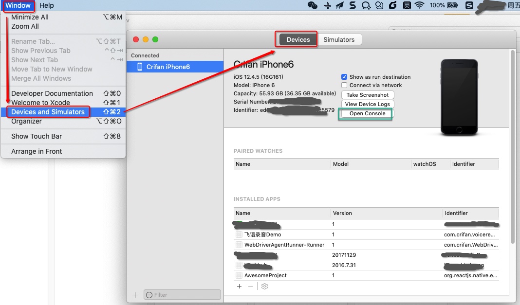The width and height of the screenshot is (520, 305).
Task: Choose Minimize All from Window menu
Action: coord(63,17)
